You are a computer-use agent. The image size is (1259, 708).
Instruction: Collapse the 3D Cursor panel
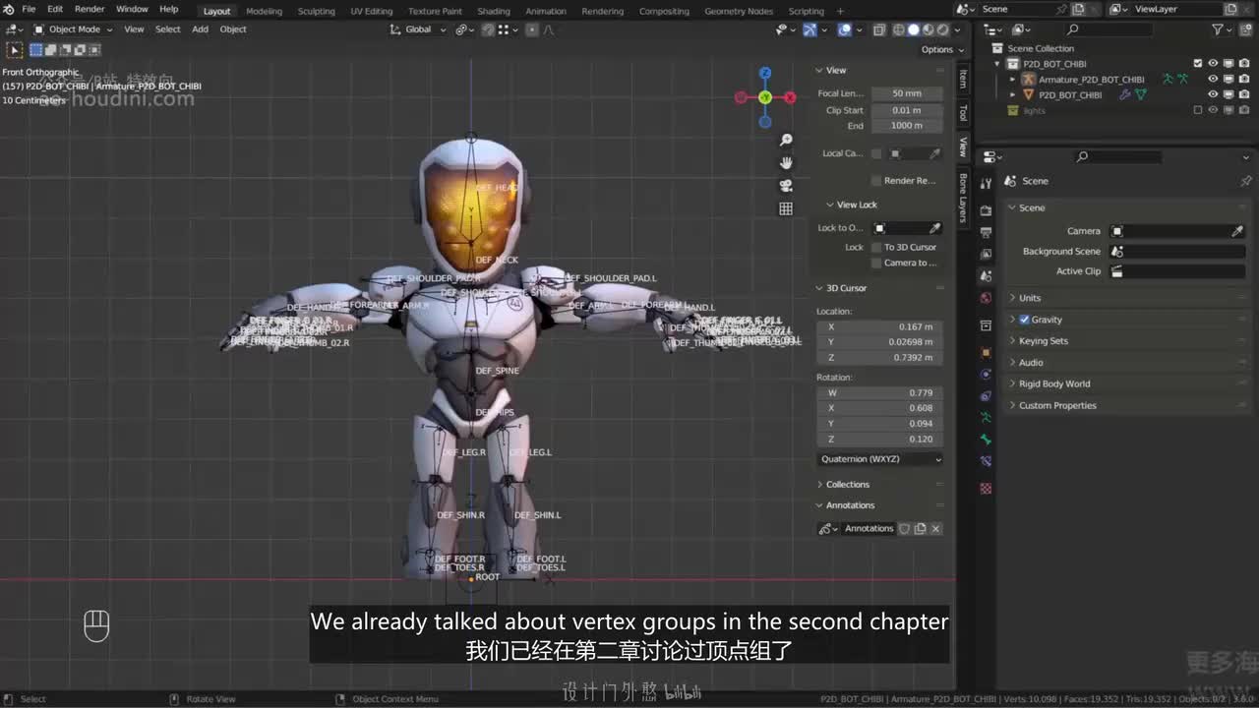[819, 288]
